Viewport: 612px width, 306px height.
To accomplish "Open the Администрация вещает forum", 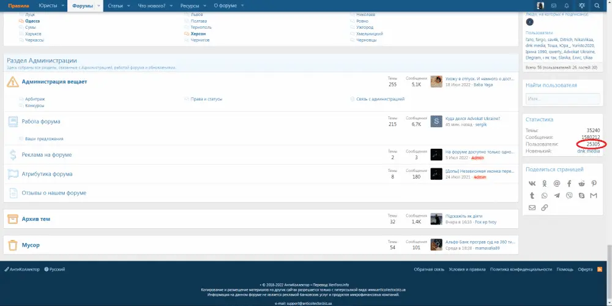I will 54,81.
